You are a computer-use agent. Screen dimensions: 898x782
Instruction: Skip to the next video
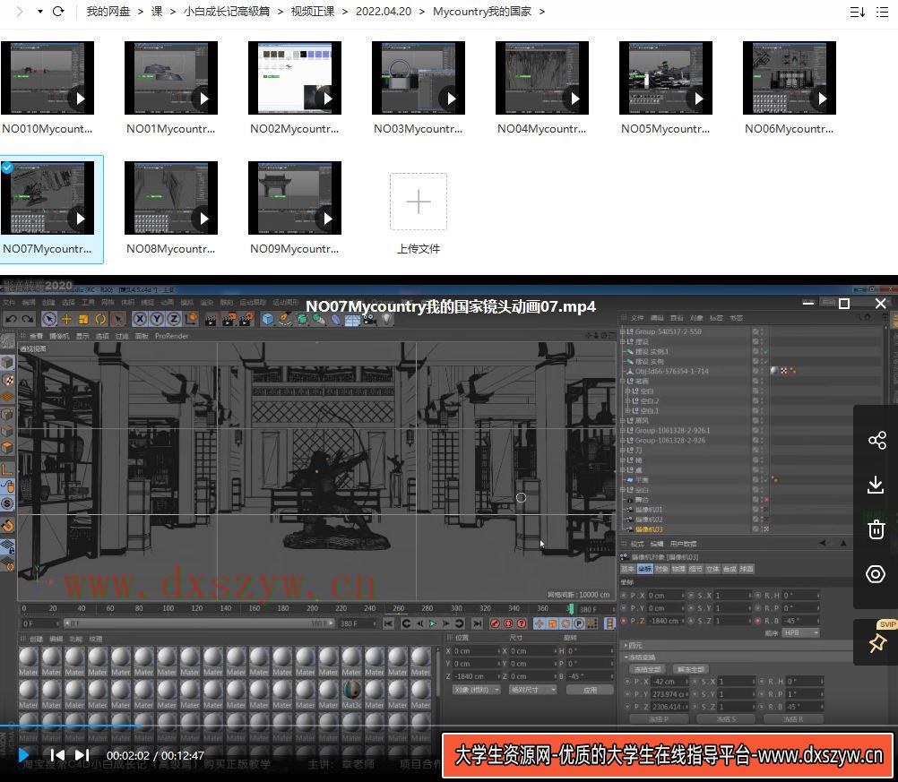pos(82,755)
